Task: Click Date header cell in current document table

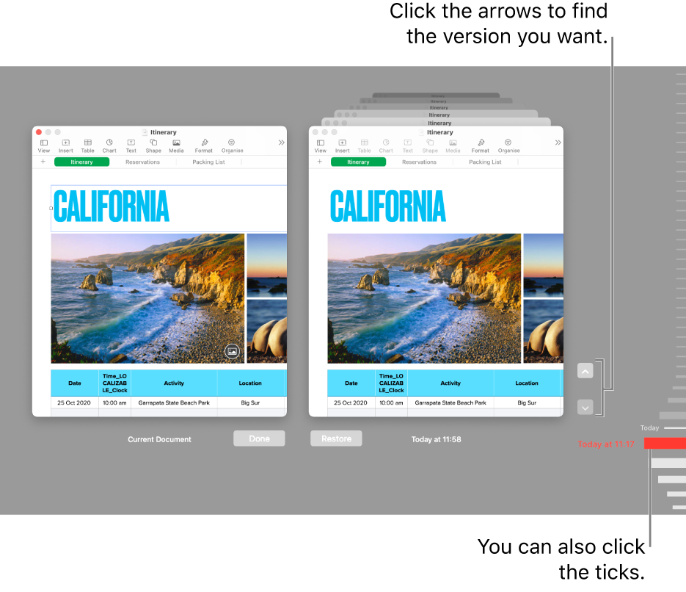Action: [75, 383]
